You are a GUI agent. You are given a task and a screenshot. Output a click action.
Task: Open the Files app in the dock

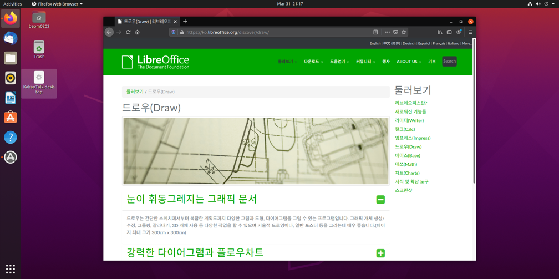tap(11, 58)
